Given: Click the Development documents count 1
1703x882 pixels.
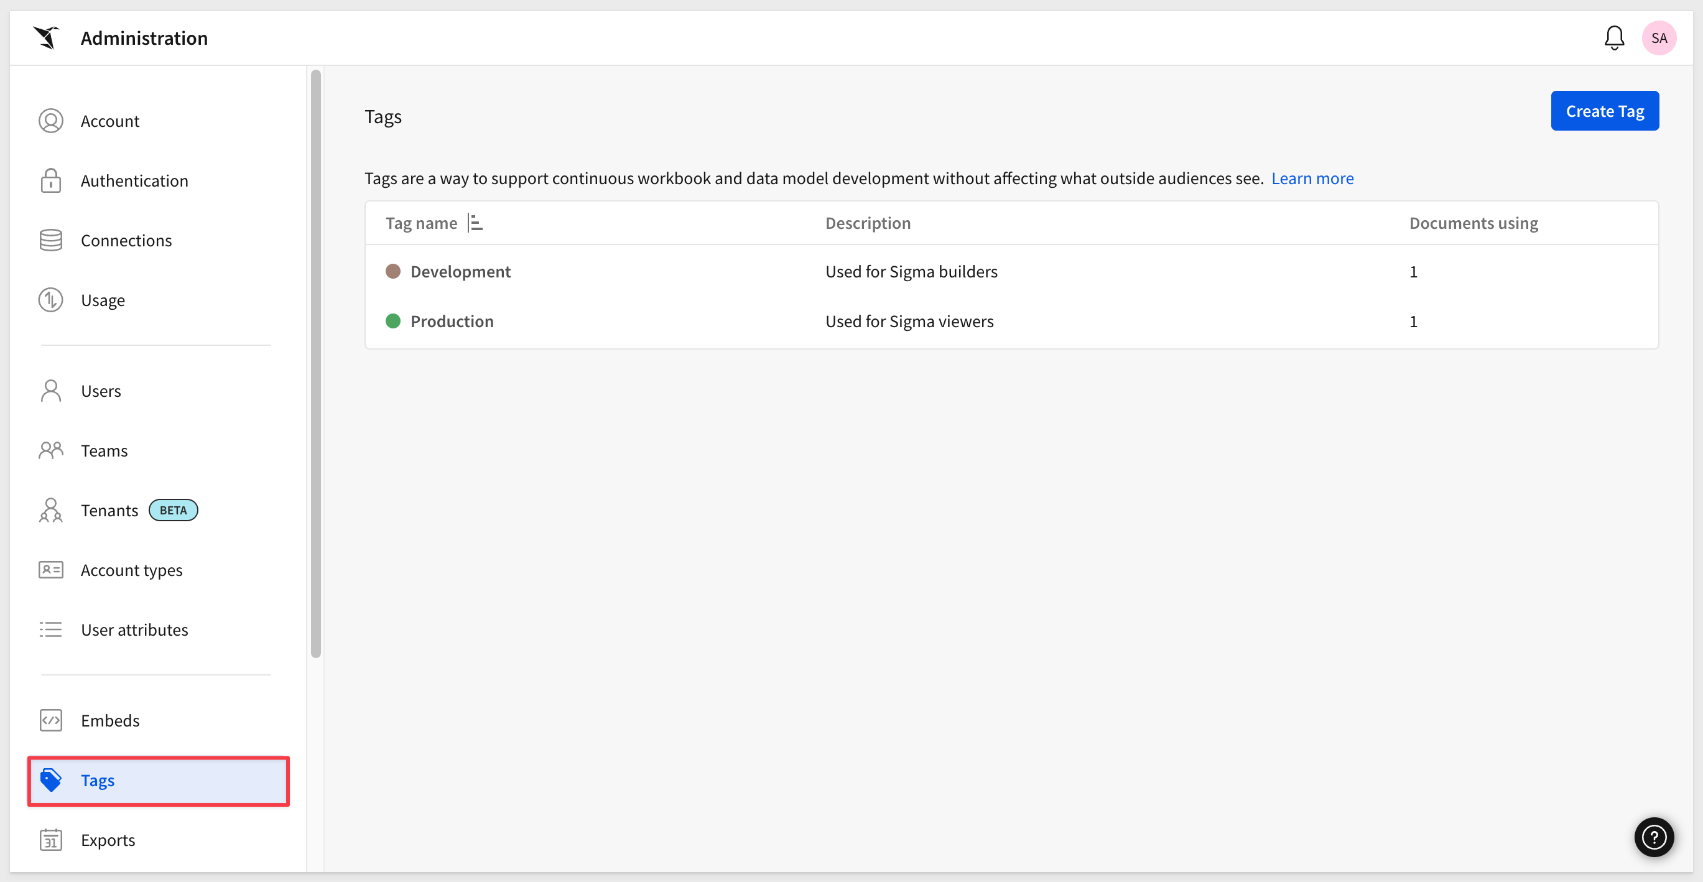Looking at the screenshot, I should pos(1413,272).
